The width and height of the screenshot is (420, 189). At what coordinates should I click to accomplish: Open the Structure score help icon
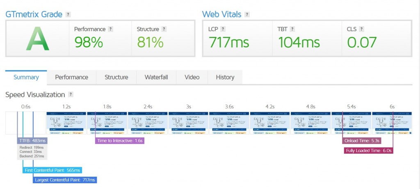coord(164,29)
